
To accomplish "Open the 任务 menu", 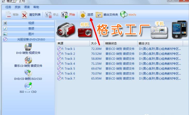I will (x=8, y=7).
